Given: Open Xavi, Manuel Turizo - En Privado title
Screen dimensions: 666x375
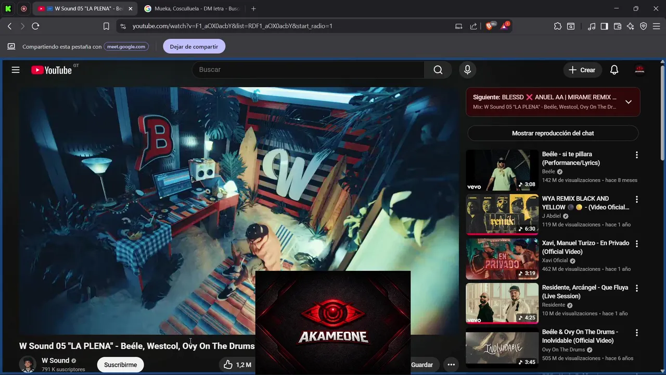Looking at the screenshot, I should pos(585,247).
